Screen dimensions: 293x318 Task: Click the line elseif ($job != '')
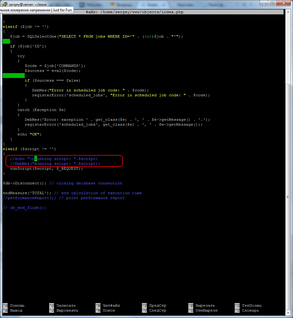tap(26, 27)
